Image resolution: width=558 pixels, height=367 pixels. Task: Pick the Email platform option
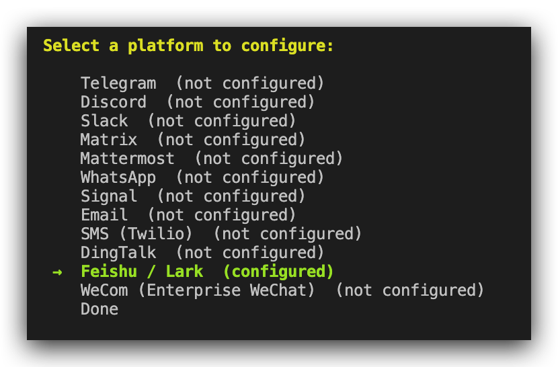[104, 215]
